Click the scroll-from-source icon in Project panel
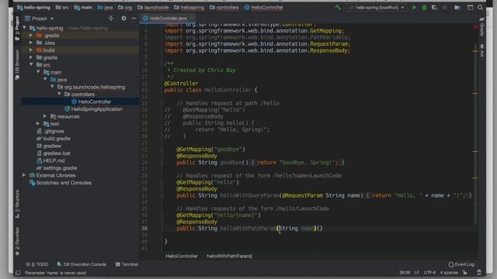 point(111,19)
